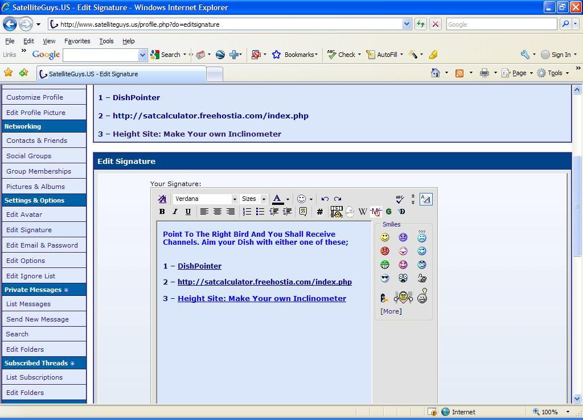Apply italic formatting in editor toolbar

175,212
